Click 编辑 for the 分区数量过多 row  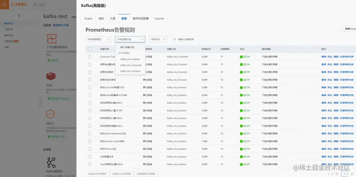pos(324,157)
